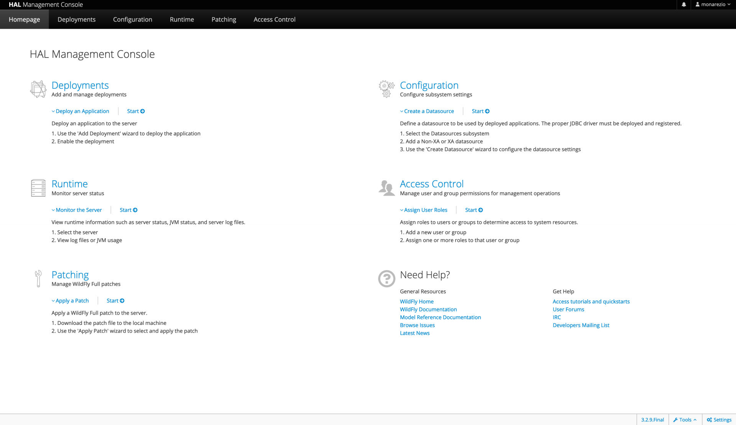Start the Apply a Patch wizard
Viewport: 736px width, 425px height.
(115, 301)
